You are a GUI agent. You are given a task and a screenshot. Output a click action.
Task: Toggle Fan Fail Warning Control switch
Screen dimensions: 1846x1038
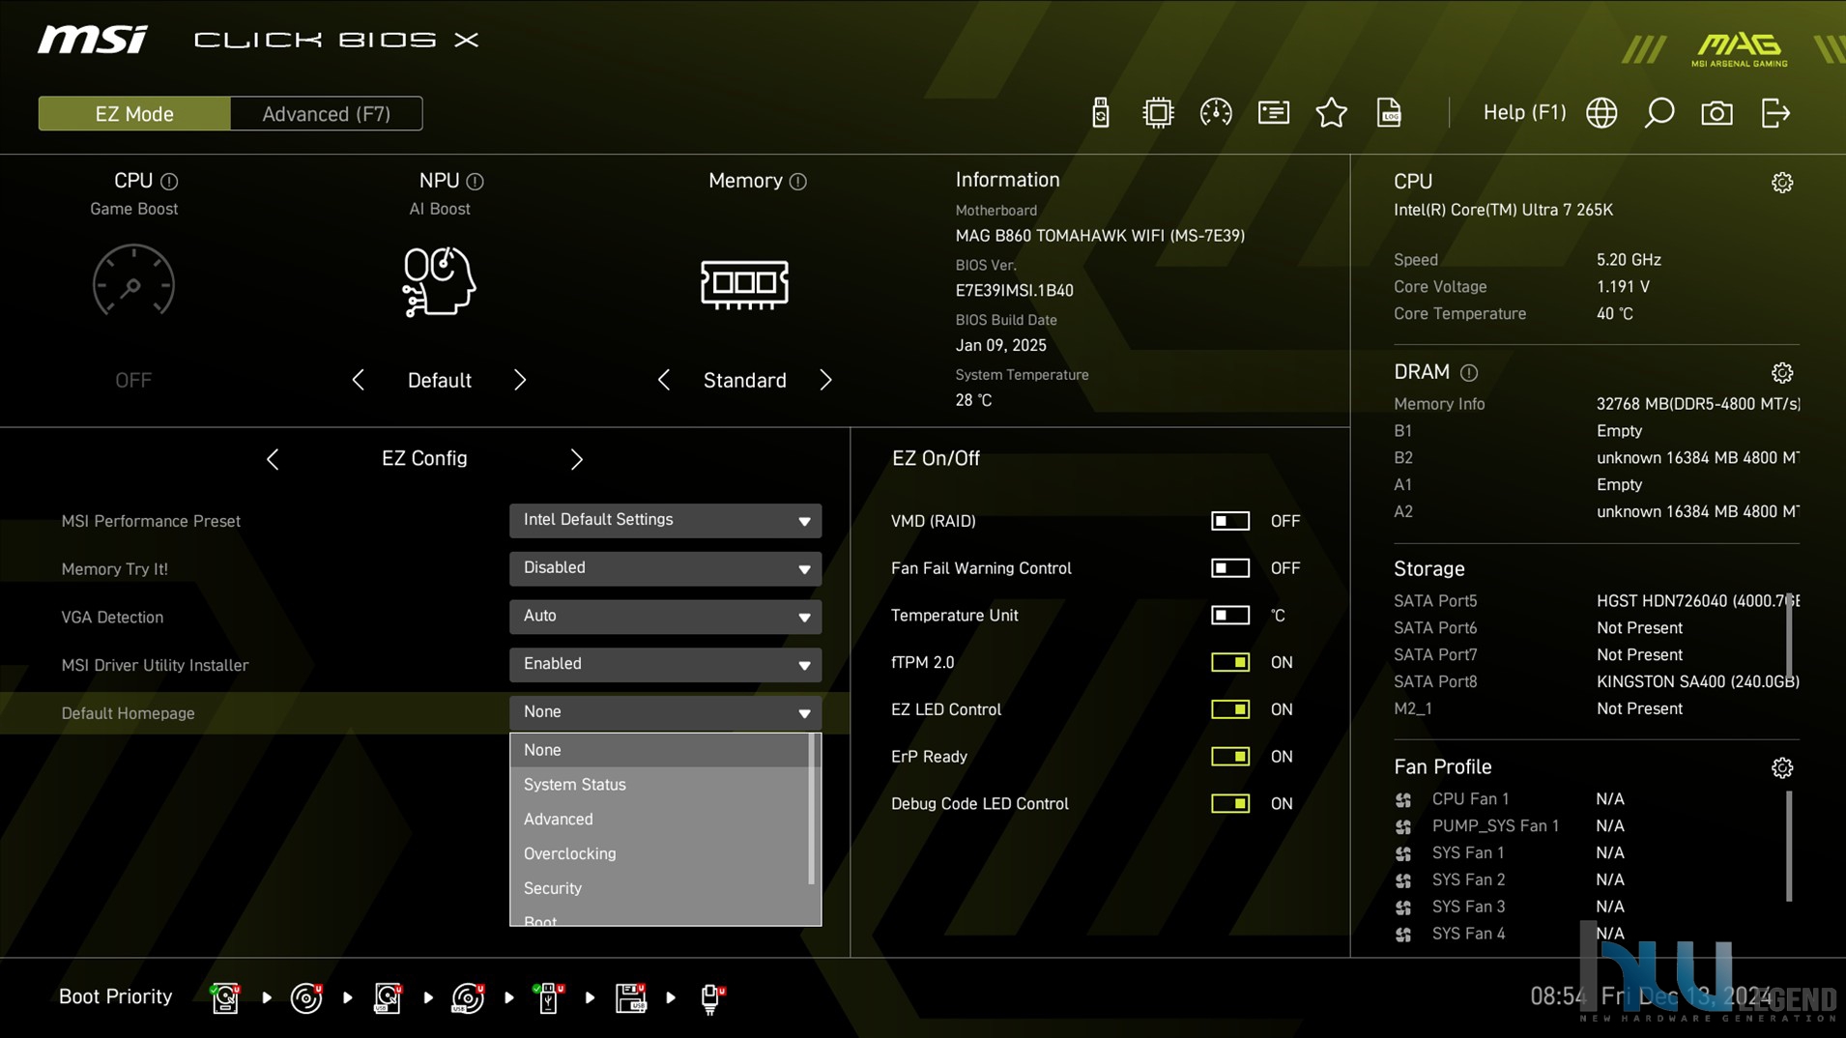point(1229,568)
